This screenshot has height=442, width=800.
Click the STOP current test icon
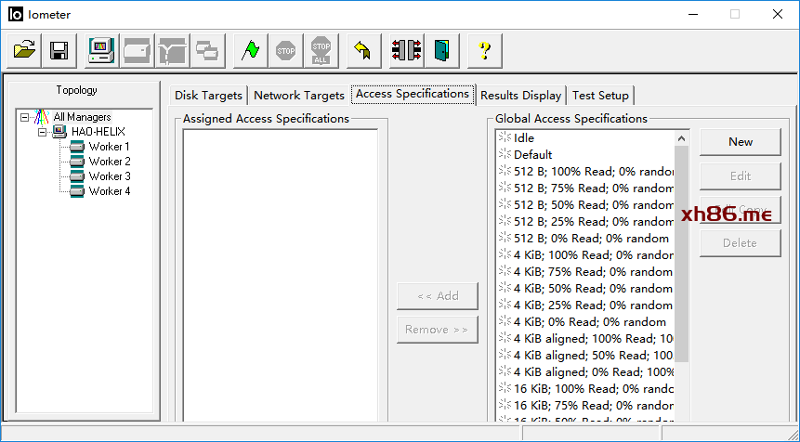286,50
